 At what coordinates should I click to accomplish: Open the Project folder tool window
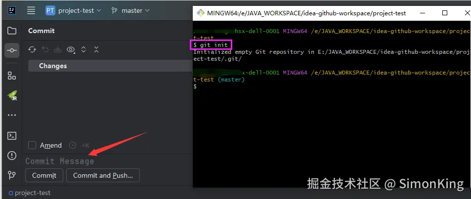pos(12,31)
